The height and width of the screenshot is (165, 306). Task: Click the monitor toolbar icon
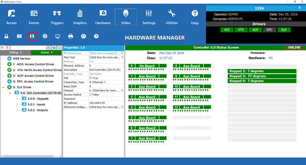click(x=58, y=36)
